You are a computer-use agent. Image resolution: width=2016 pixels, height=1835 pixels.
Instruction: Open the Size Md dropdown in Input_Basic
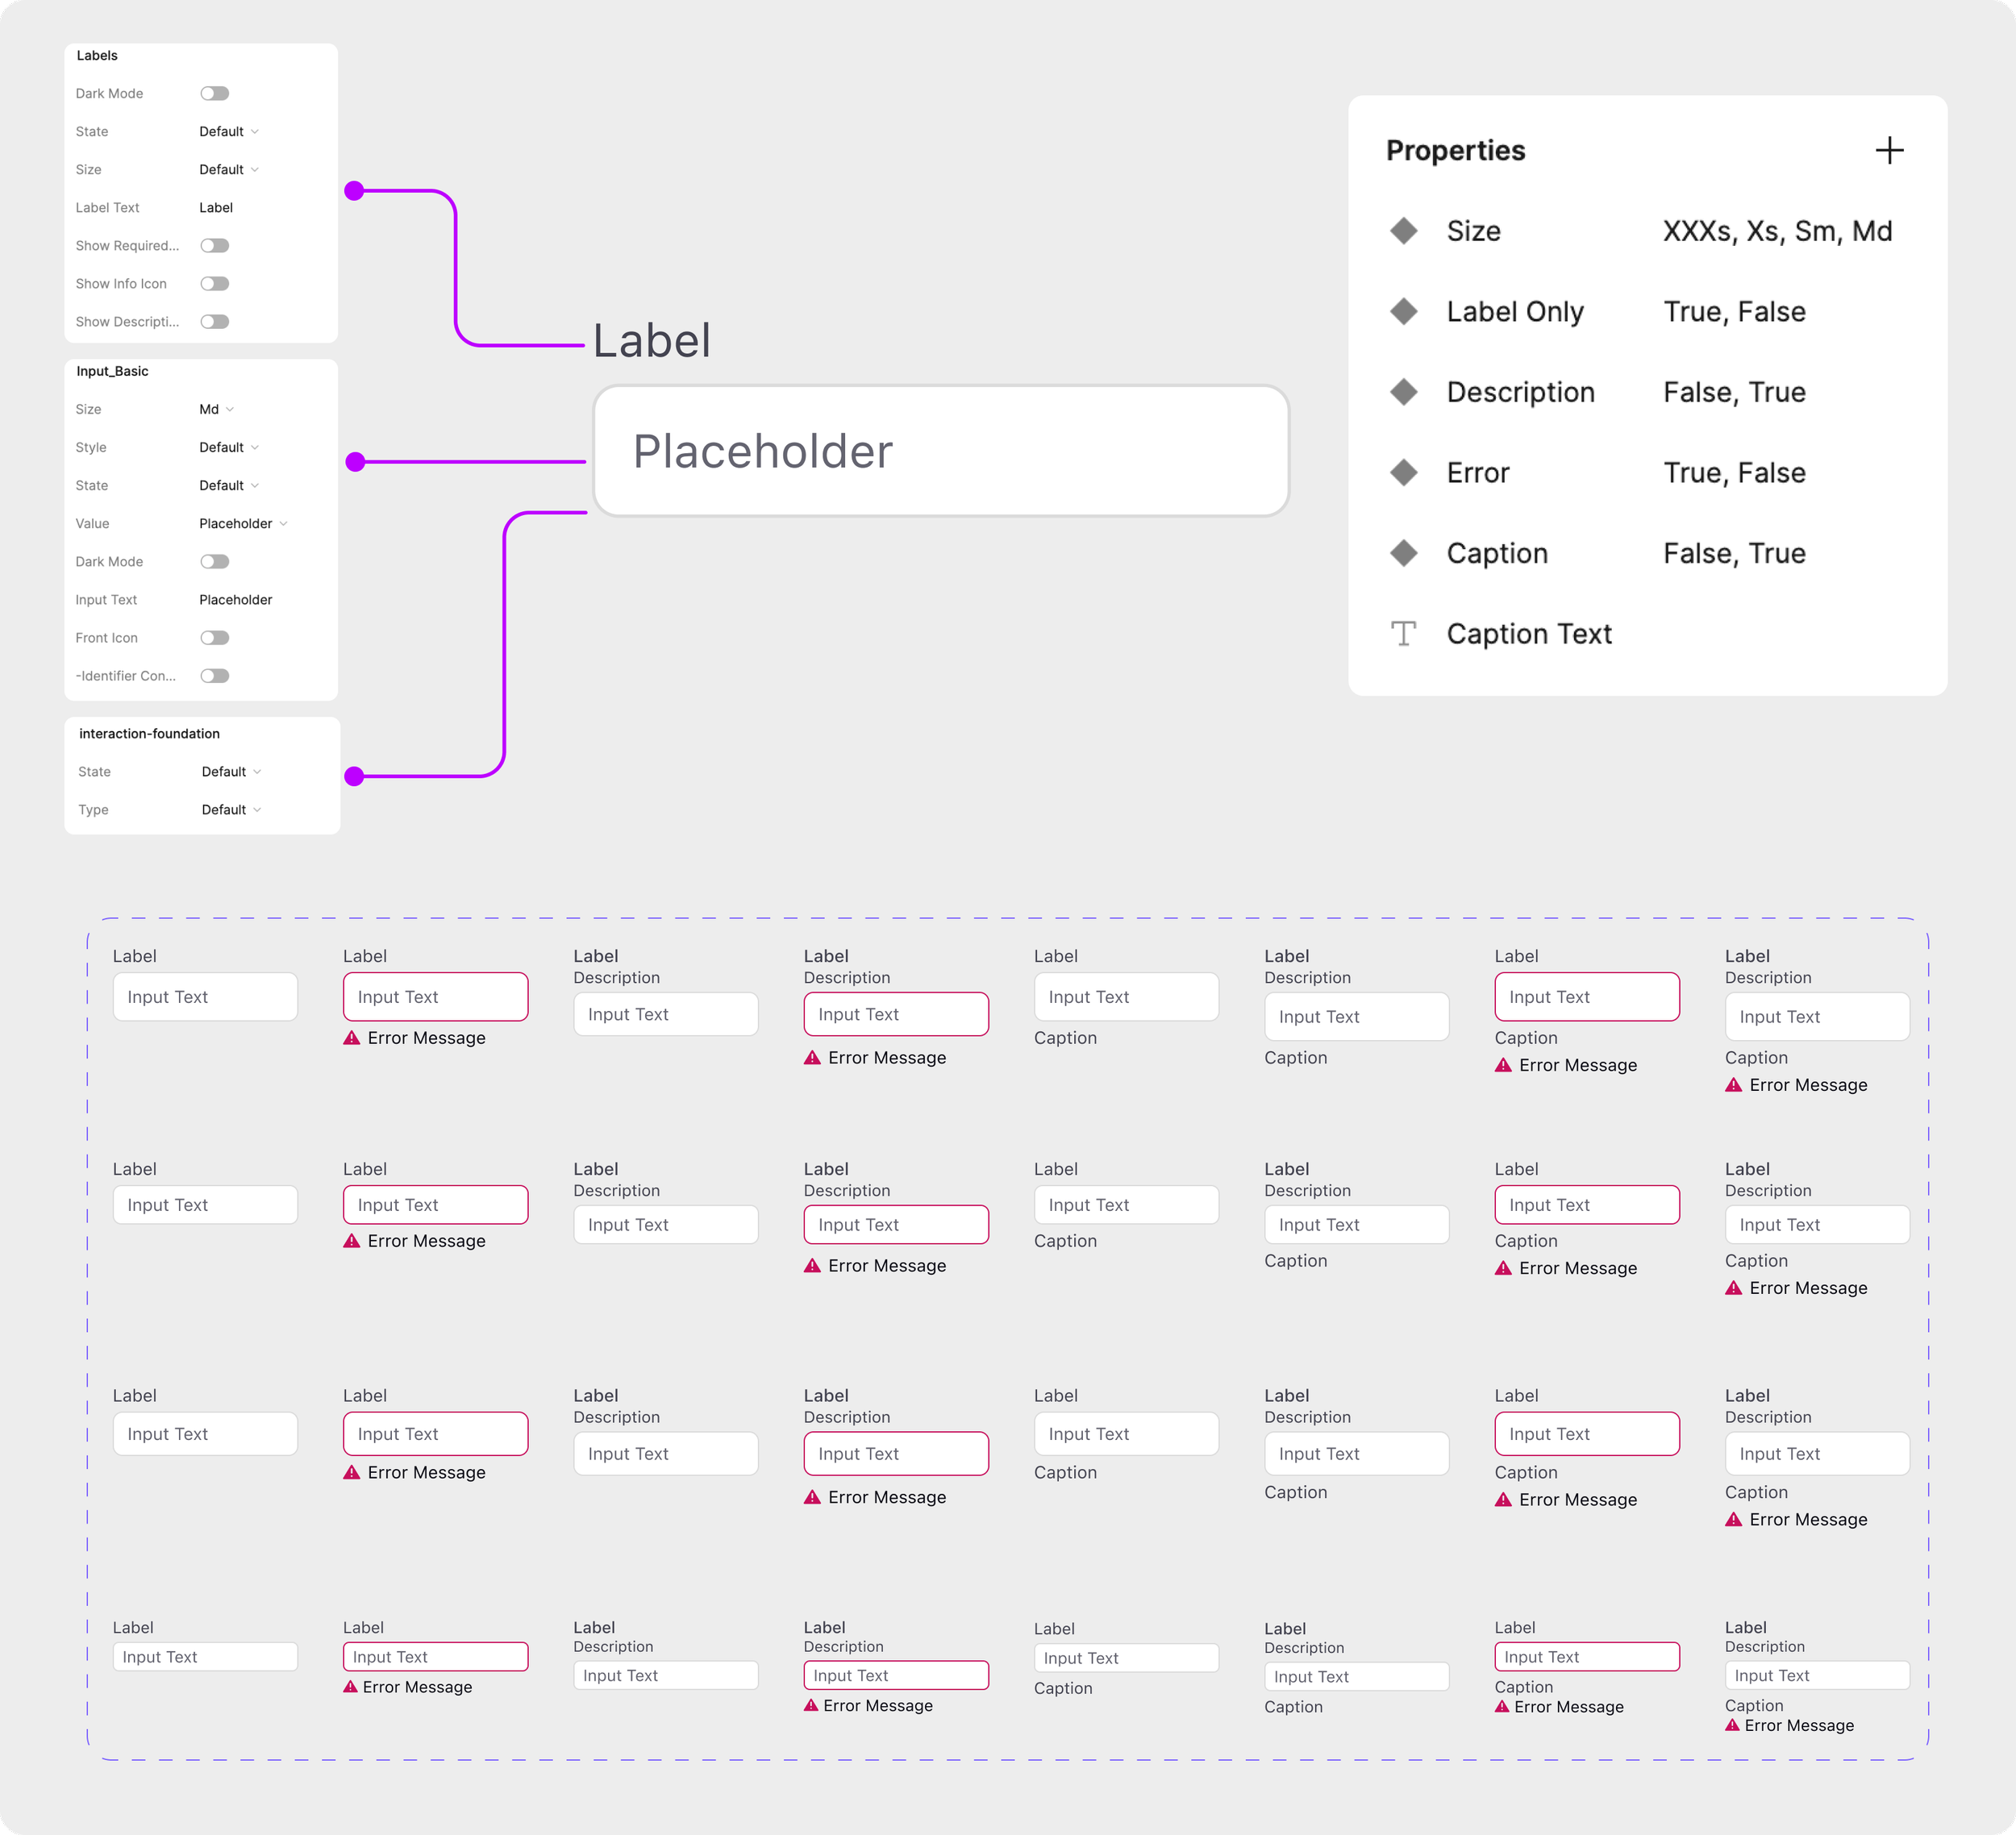pos(216,409)
